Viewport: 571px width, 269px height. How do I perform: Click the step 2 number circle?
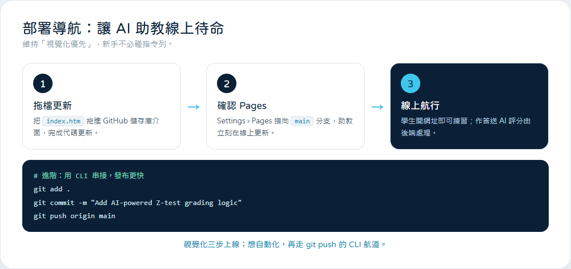click(x=227, y=84)
